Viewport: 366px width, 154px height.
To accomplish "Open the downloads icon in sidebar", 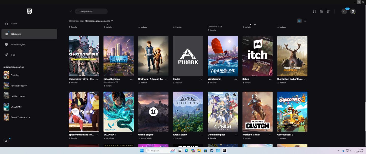I will click(6, 140).
